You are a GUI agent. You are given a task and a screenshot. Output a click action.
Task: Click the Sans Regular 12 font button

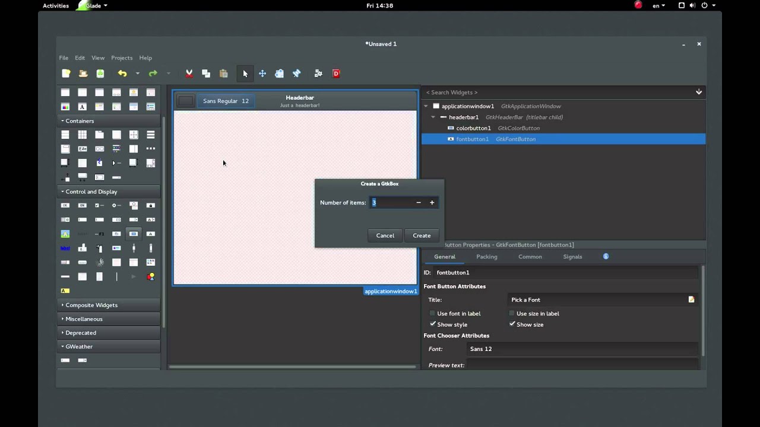226,101
